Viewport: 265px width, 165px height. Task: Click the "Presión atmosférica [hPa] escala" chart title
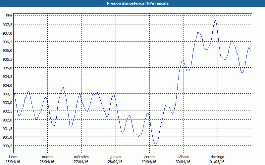tap(132, 3)
